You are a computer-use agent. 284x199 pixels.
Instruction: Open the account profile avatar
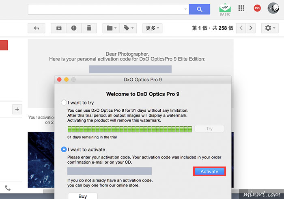coord(273,8)
